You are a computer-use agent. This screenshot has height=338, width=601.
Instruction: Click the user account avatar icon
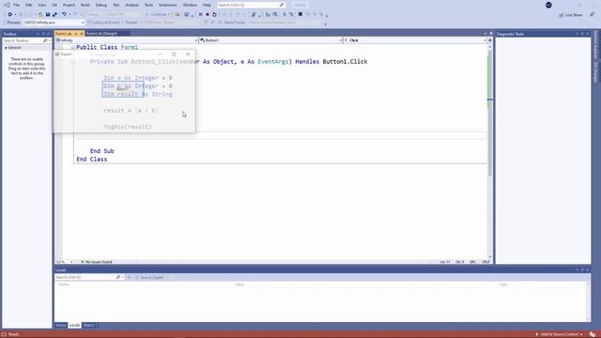pos(548,5)
